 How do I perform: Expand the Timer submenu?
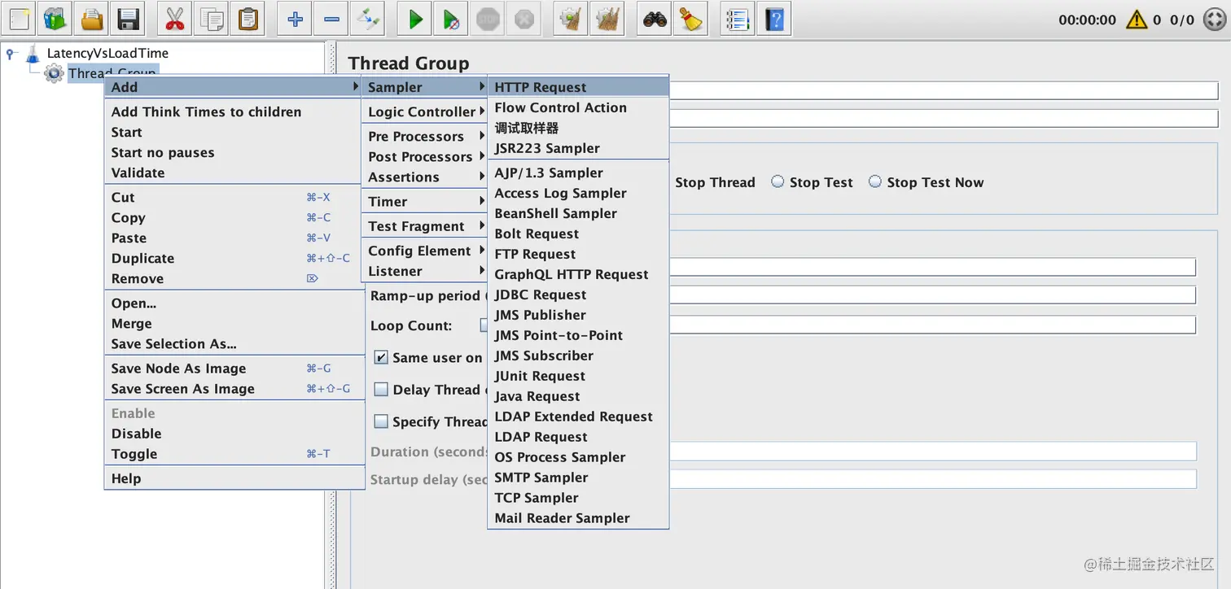pos(425,201)
